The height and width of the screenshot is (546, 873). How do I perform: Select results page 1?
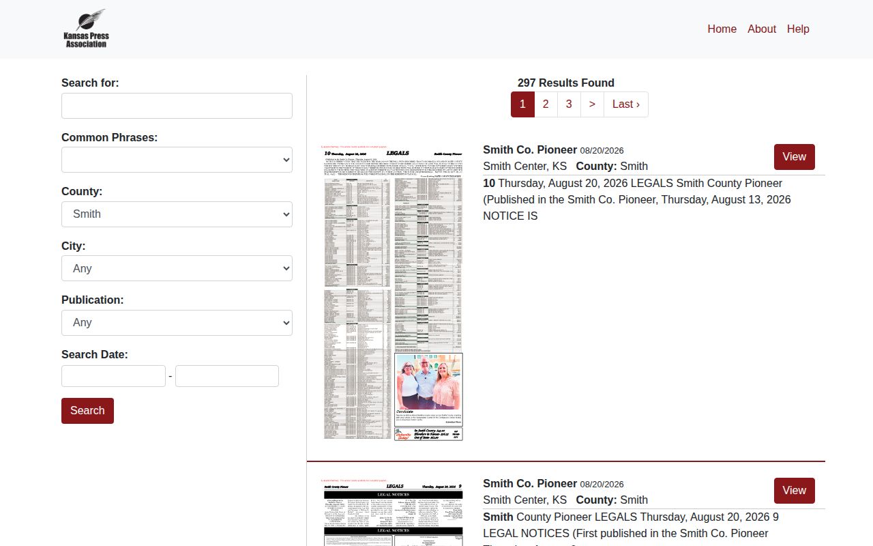pyautogui.click(x=522, y=104)
